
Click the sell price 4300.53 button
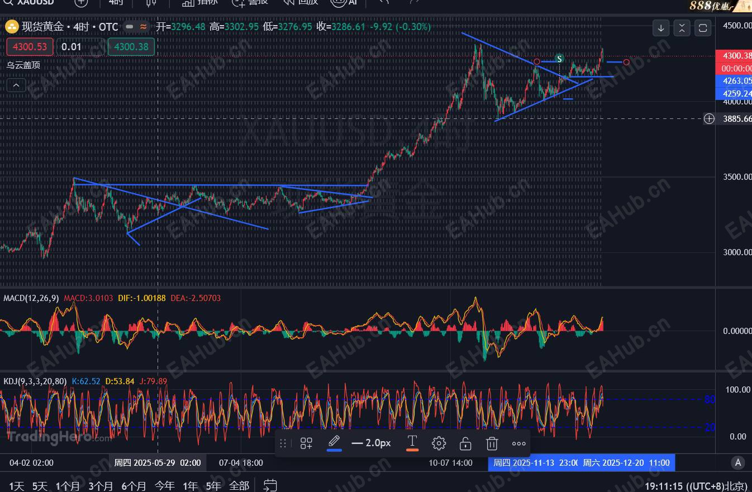coord(30,46)
